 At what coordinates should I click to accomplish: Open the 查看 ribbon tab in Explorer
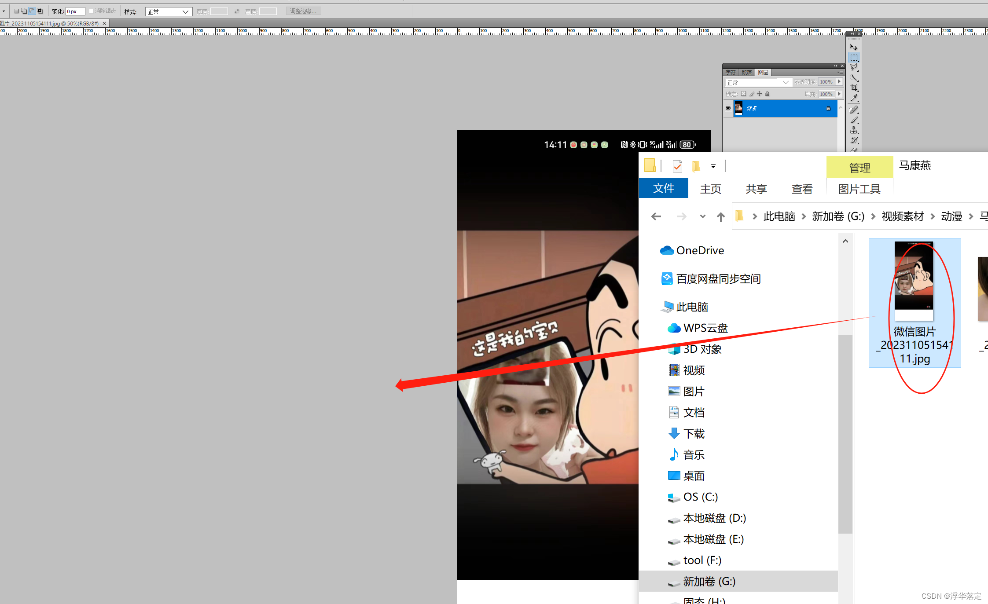click(802, 189)
